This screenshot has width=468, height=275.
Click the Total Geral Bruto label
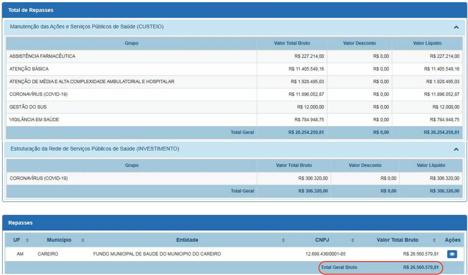pyautogui.click(x=339, y=267)
